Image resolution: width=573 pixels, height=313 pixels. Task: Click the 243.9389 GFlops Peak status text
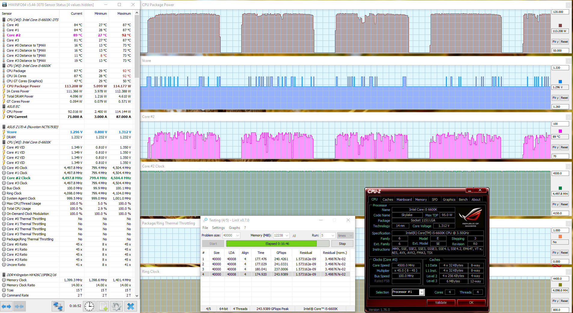click(x=273, y=309)
